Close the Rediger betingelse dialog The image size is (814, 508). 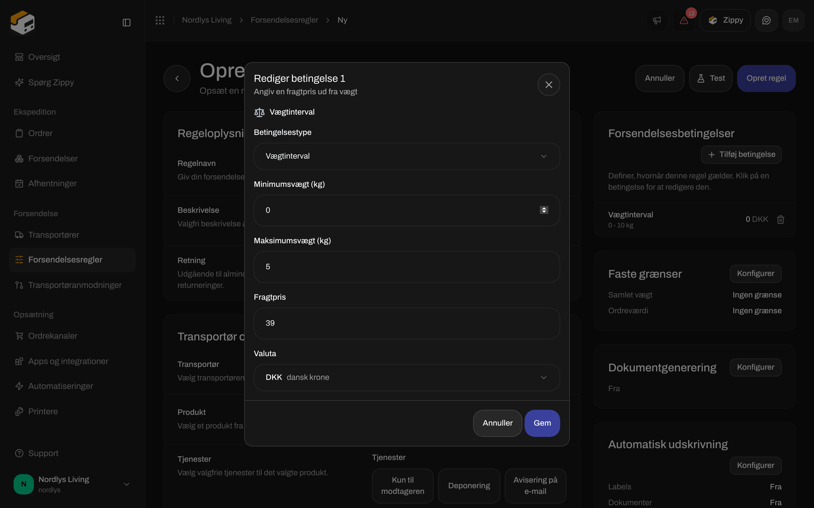pyautogui.click(x=549, y=85)
